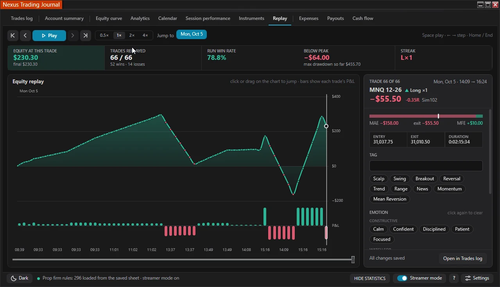Select the Patient emotion chip
500x287 pixels.
pos(462,229)
